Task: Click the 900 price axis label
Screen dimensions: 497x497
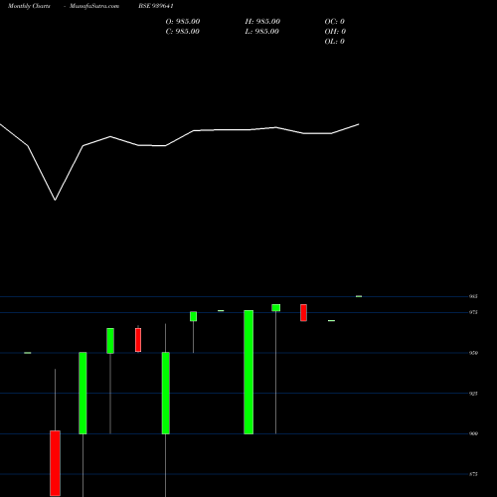Action: click(x=473, y=433)
